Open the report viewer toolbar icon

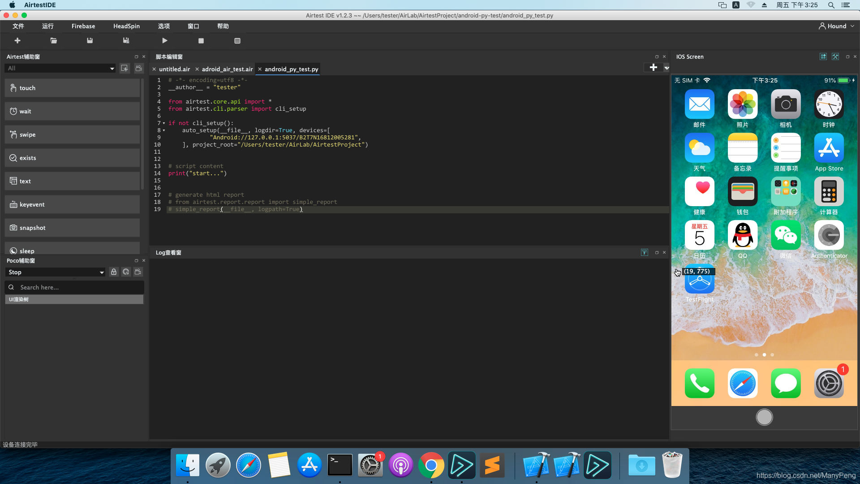[237, 41]
